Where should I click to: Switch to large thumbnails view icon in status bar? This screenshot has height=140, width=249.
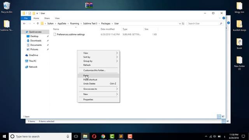coord(223,117)
